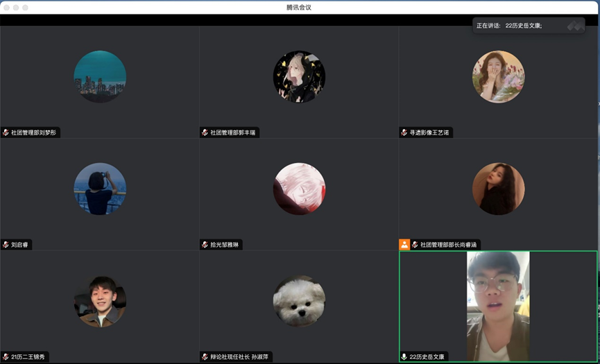Select photographer avatar of 刘启睿
This screenshot has height=364, width=600.
tap(100, 189)
